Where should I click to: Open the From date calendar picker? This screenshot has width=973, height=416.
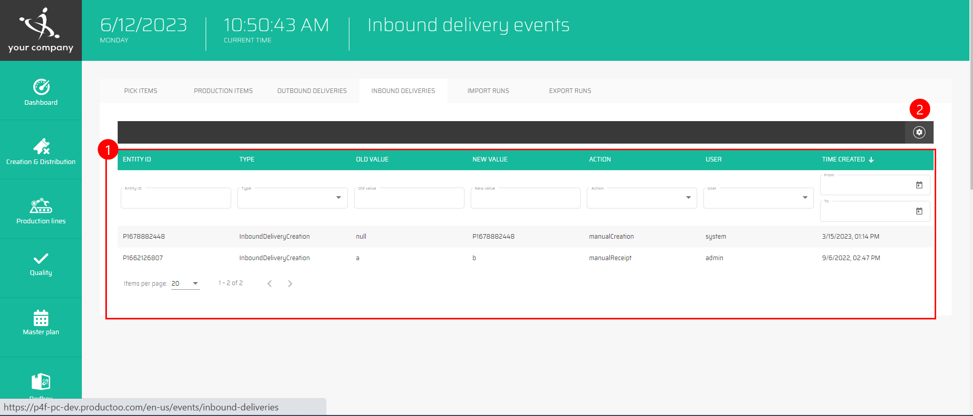pos(919,185)
